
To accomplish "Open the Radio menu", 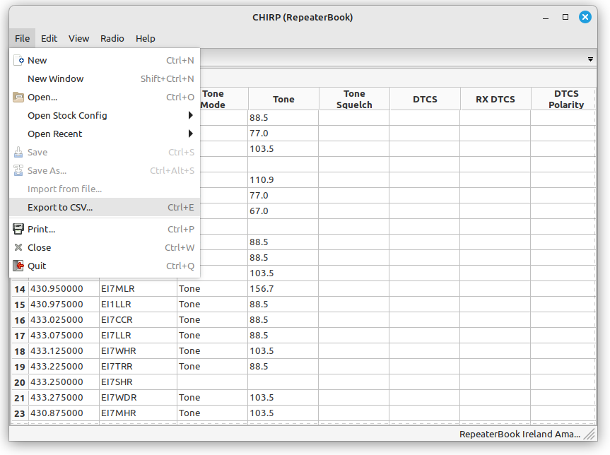I will (112, 38).
